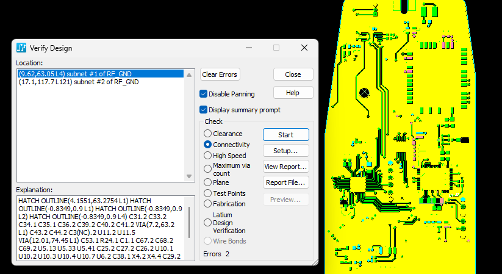Open the Setup... dialog
This screenshot has width=502, height=274.
point(285,150)
